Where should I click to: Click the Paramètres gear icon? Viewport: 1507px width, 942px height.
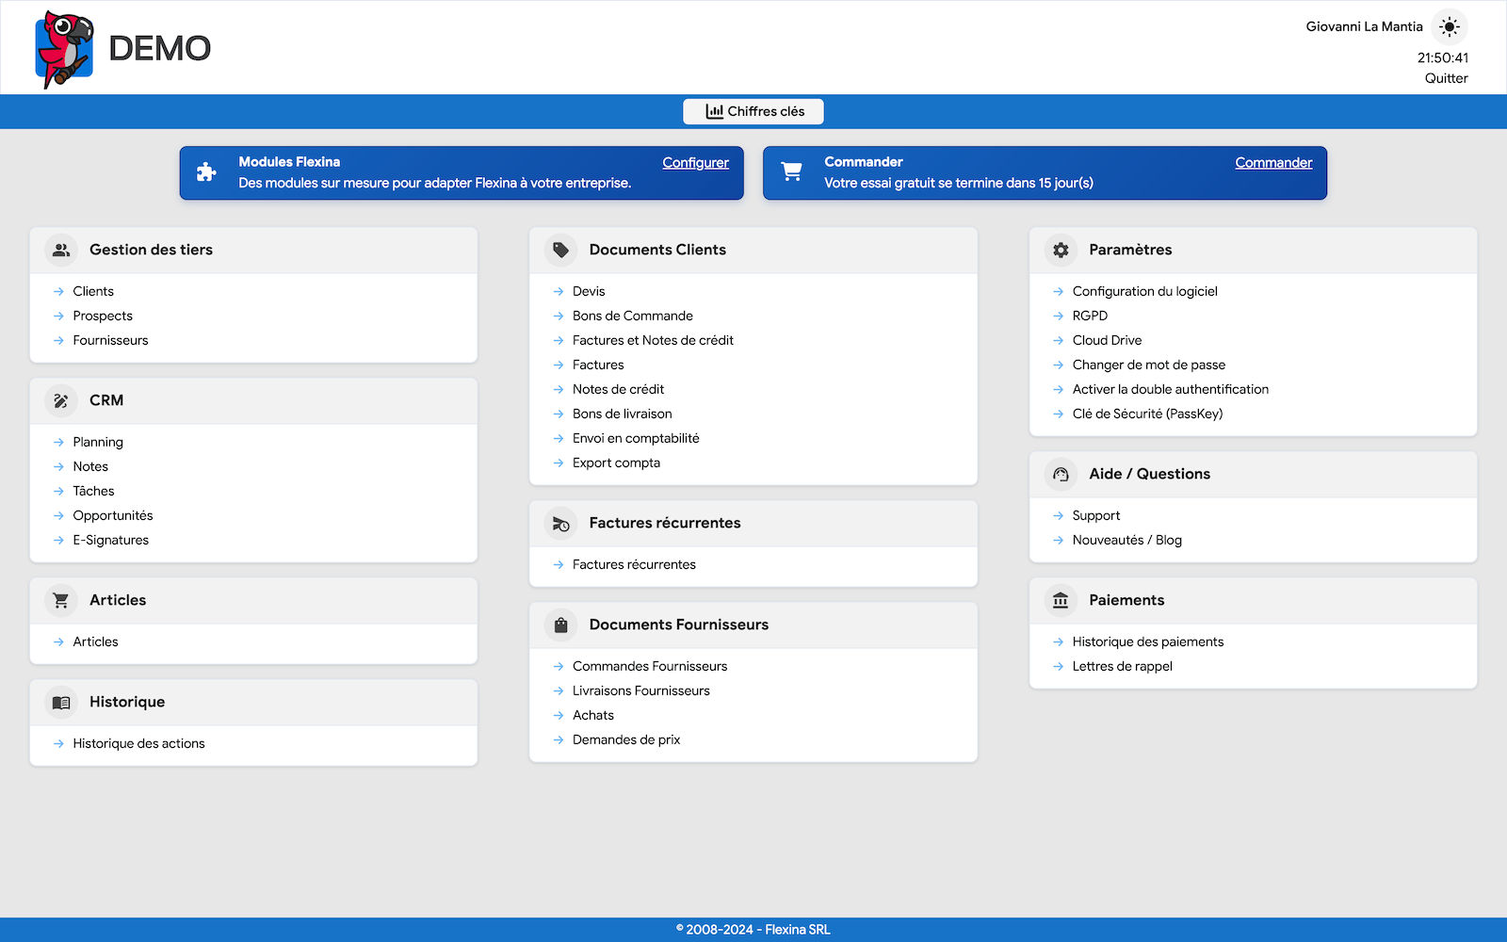(1061, 250)
